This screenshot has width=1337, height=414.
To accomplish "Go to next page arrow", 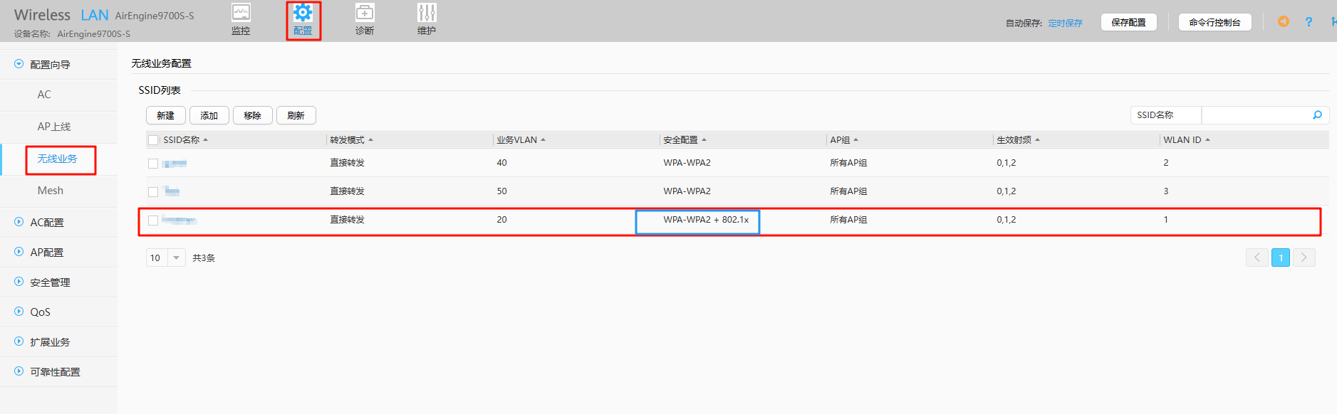I will point(1304,258).
